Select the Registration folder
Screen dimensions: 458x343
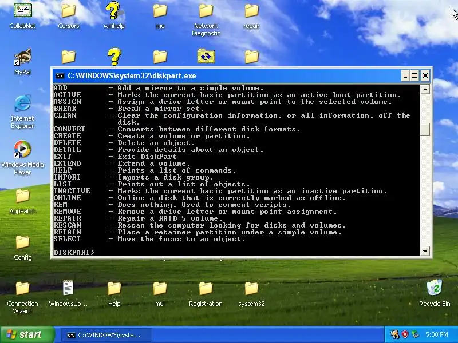pyautogui.click(x=206, y=293)
